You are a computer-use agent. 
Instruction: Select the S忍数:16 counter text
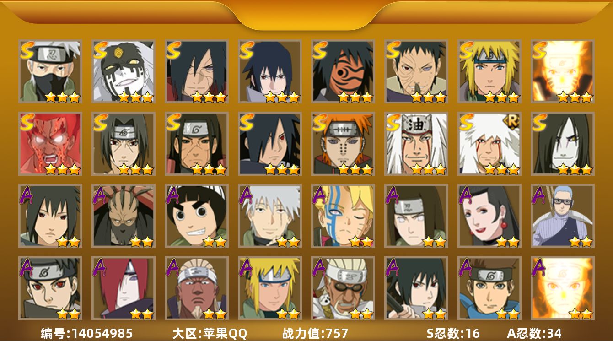(453, 333)
